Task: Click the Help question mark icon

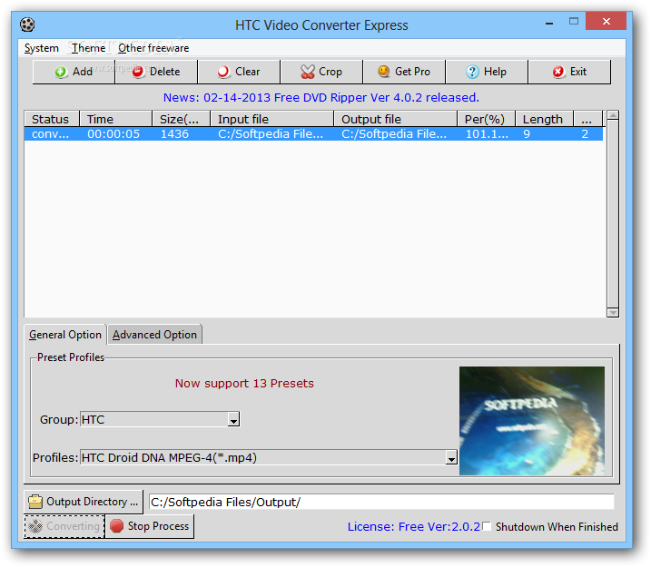Action: pos(472,72)
